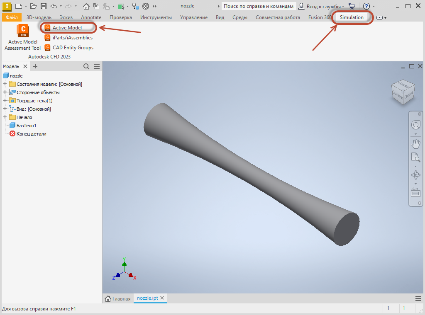Expand Состояния модели: [Основной] node
Image resolution: width=425 pixels, height=315 pixels.
pyautogui.click(x=5, y=84)
